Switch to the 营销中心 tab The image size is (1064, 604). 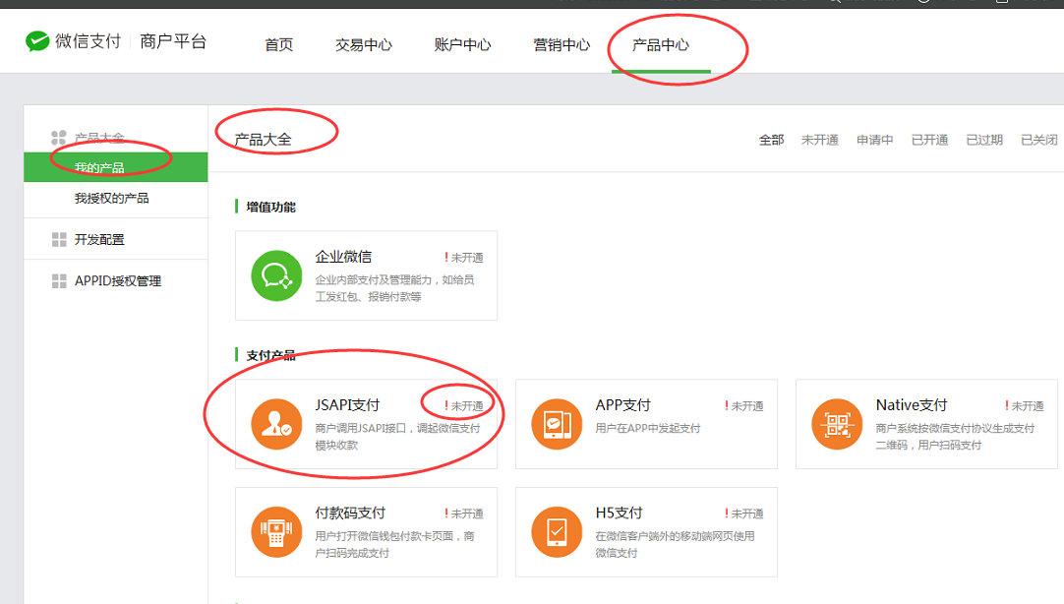[562, 45]
